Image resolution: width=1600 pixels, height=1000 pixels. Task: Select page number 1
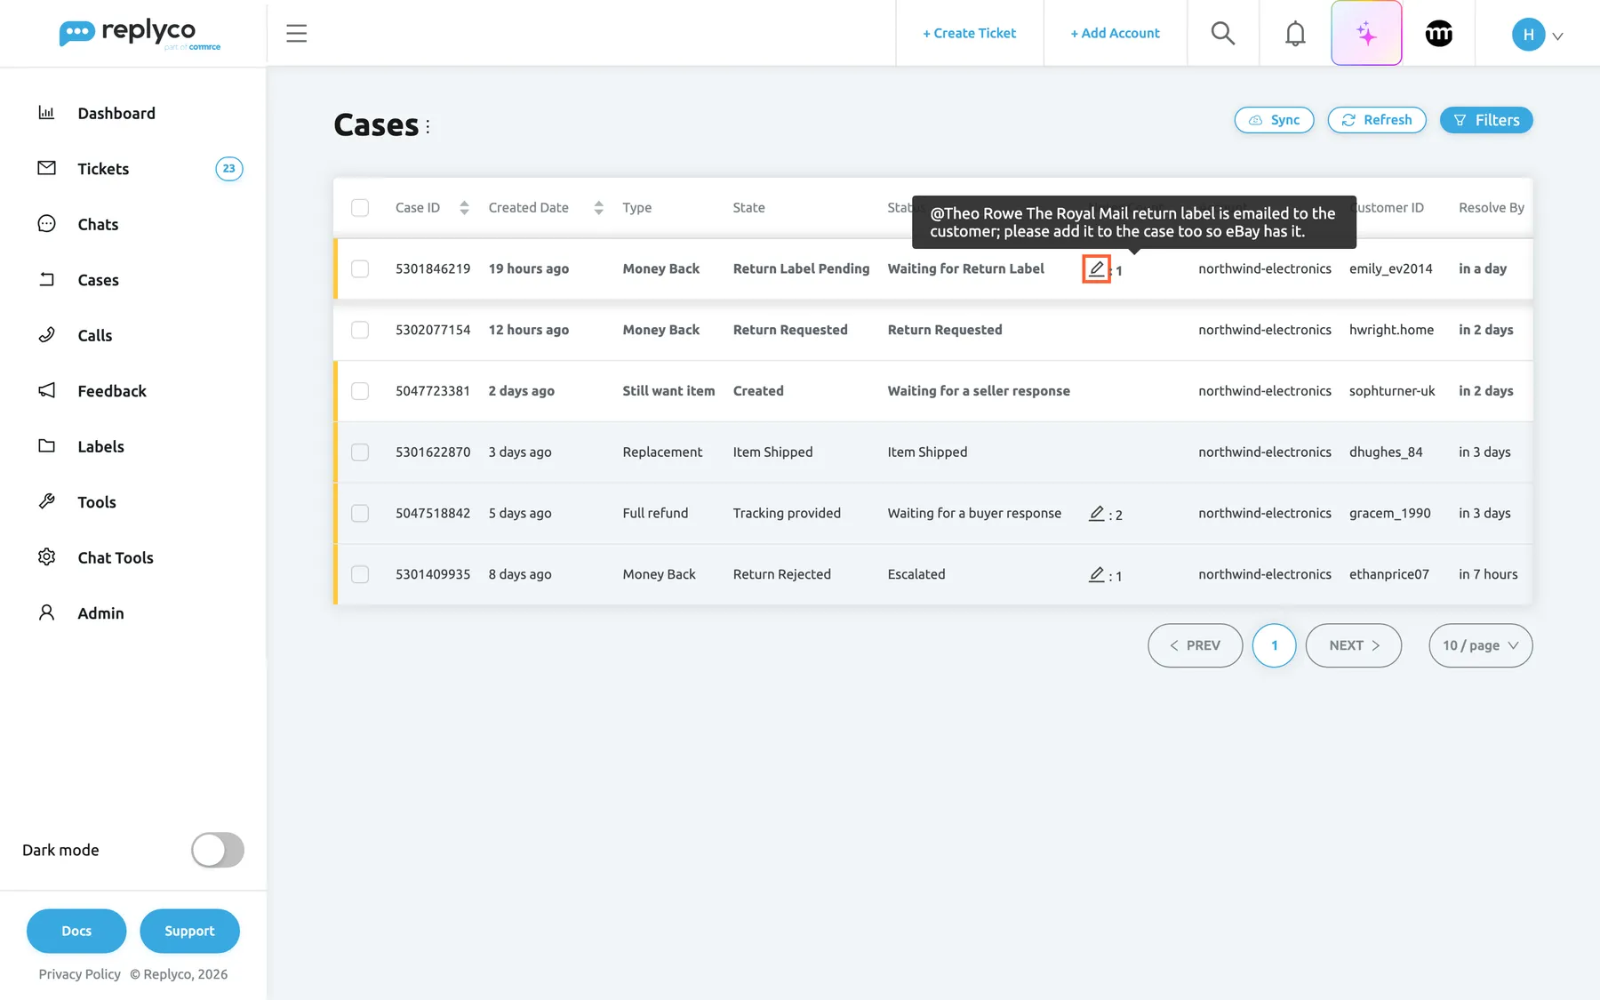(x=1274, y=645)
